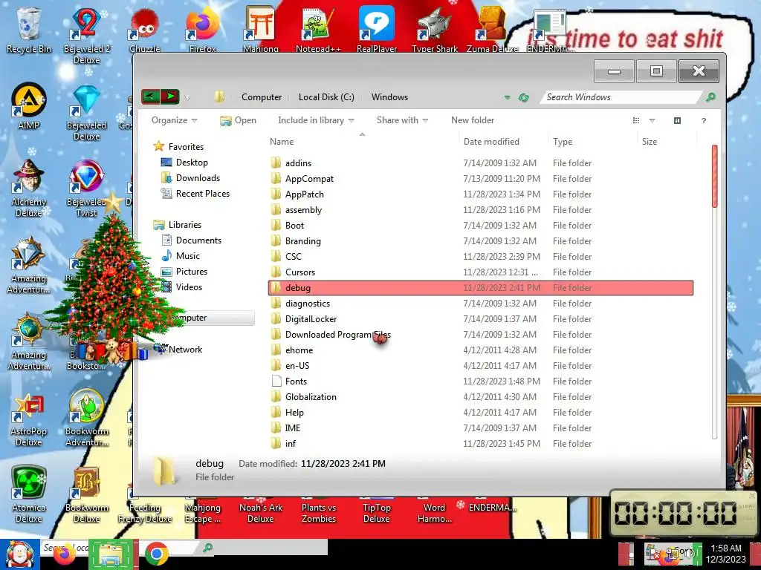Open the Music library
Image resolution: width=761 pixels, height=570 pixels.
[181, 255]
